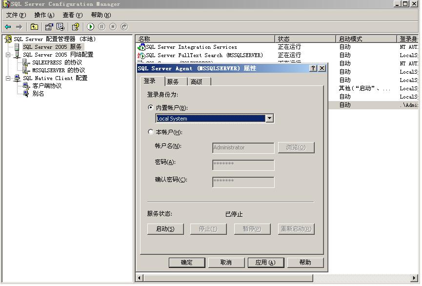Click the Configuration Manager title bar app icon
Viewport: 422px width, 286px height.
coord(6,4)
